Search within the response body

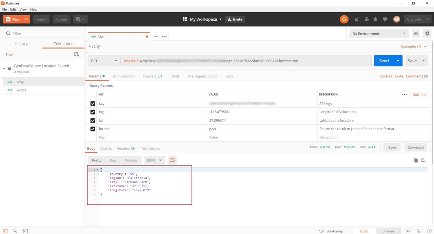coord(423,161)
